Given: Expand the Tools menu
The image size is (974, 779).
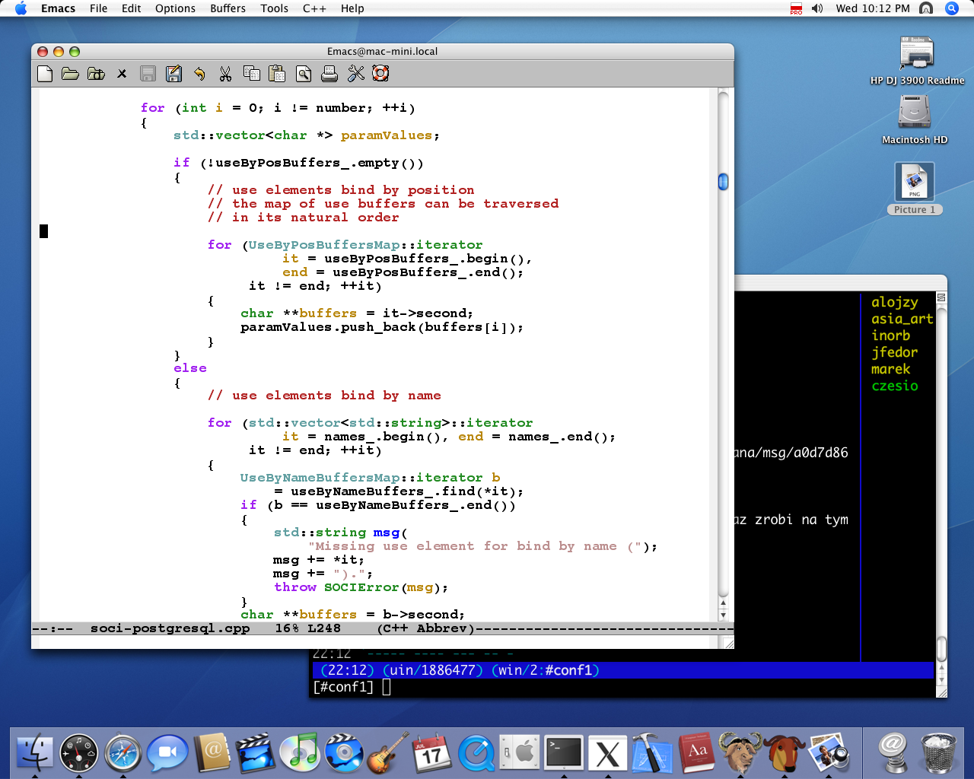Looking at the screenshot, I should pos(274,8).
